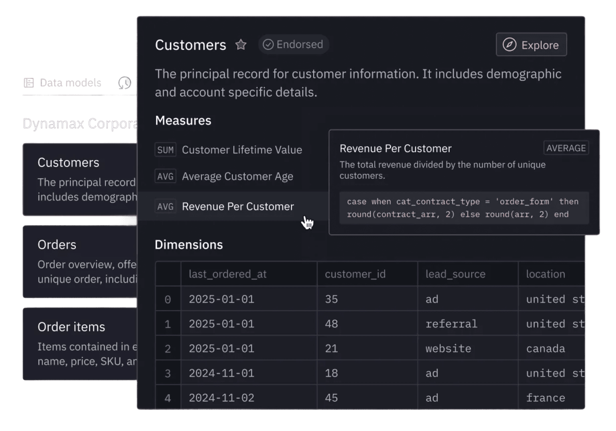Select the Customer Lifetime Value measure

point(242,150)
